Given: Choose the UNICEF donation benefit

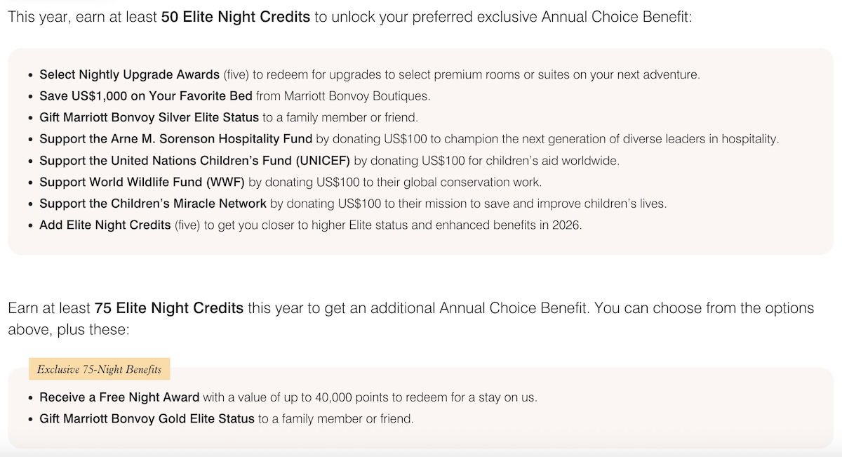Looking at the screenshot, I should (194, 161).
